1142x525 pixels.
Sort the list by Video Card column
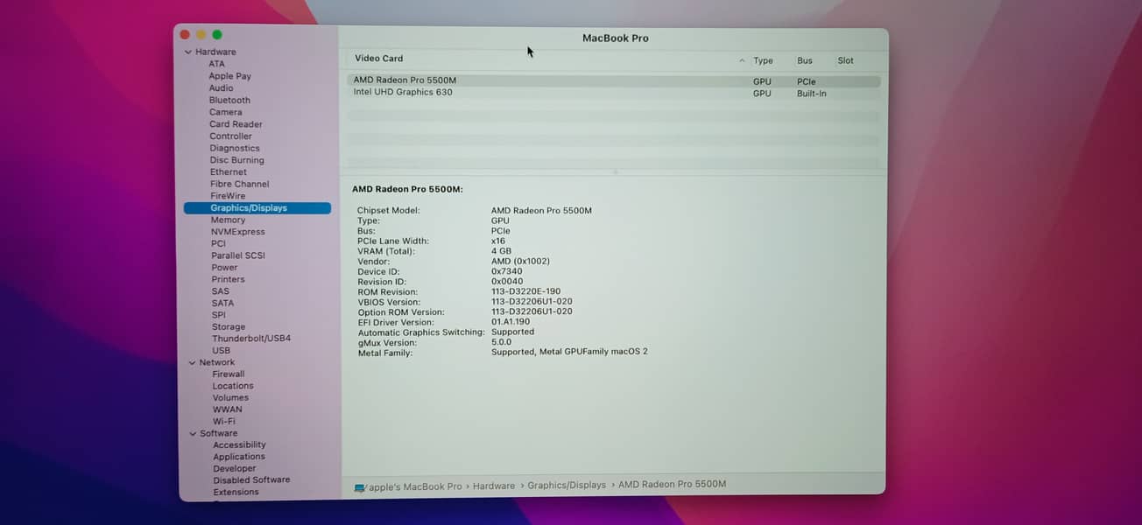coord(378,59)
